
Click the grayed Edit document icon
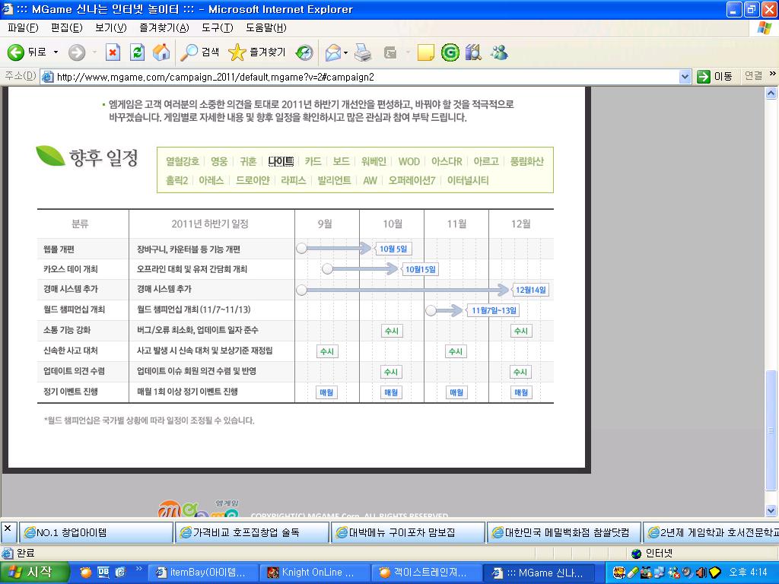(390, 52)
